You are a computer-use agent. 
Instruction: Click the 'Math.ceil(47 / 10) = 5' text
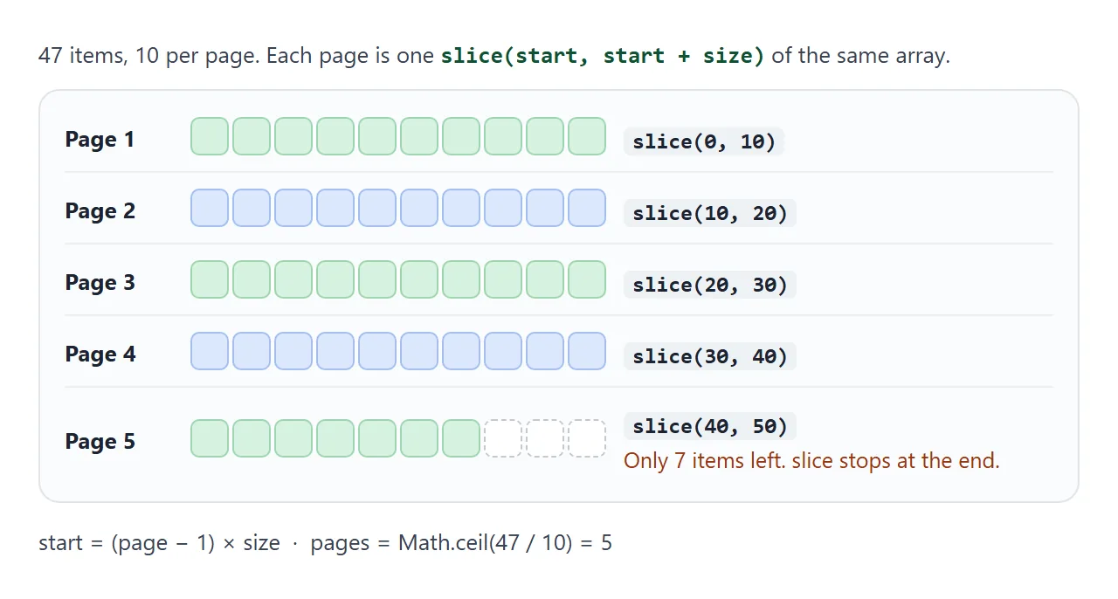click(x=505, y=543)
